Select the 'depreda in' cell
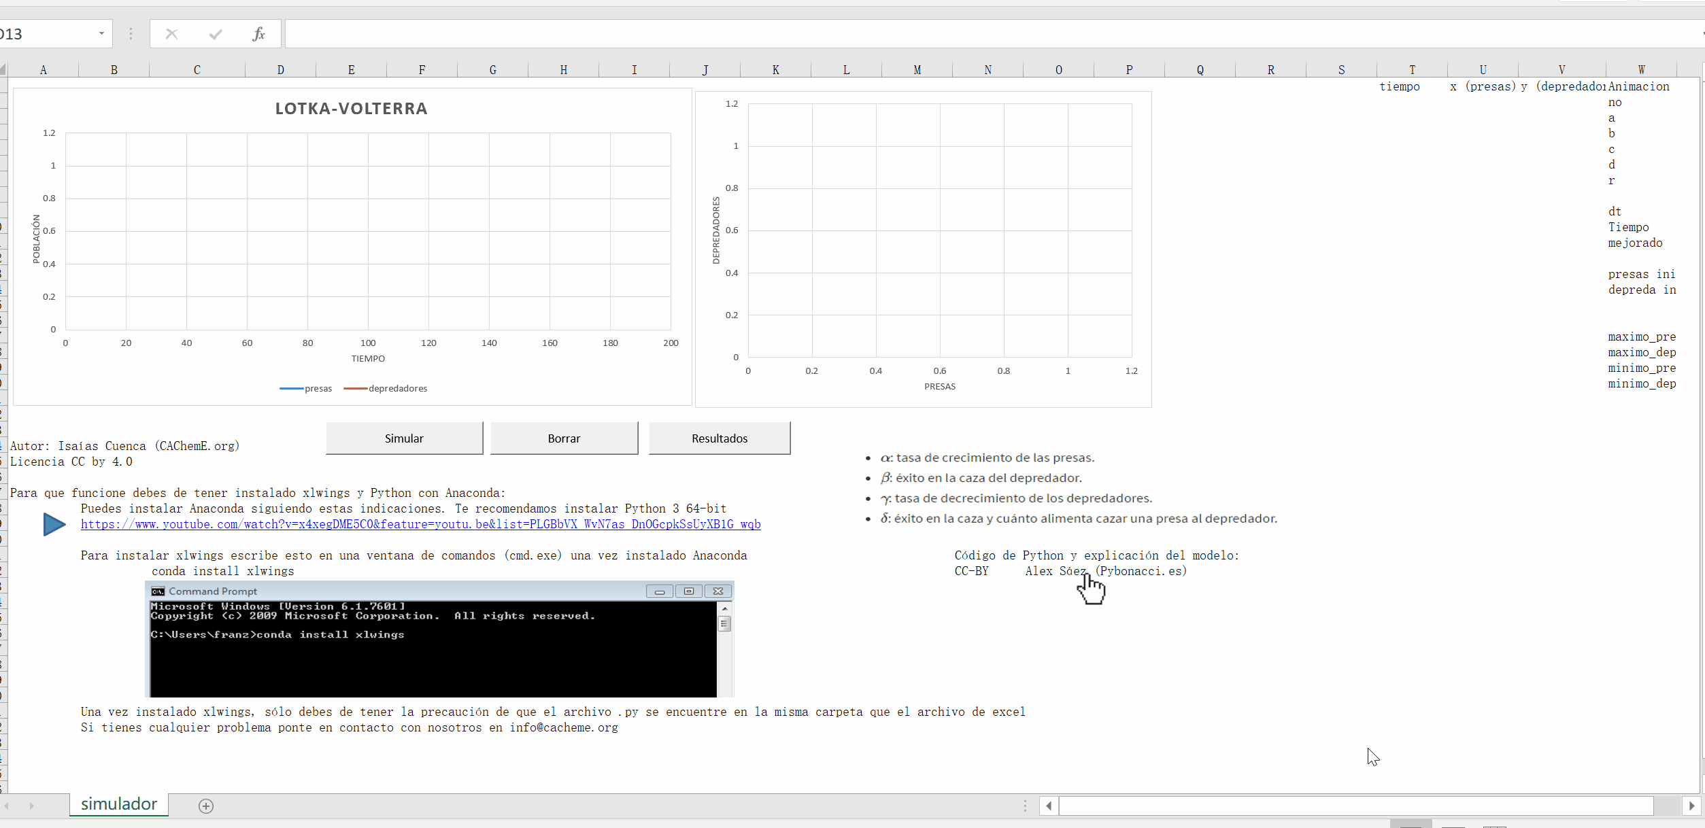Viewport: 1705px width, 828px height. click(1641, 290)
